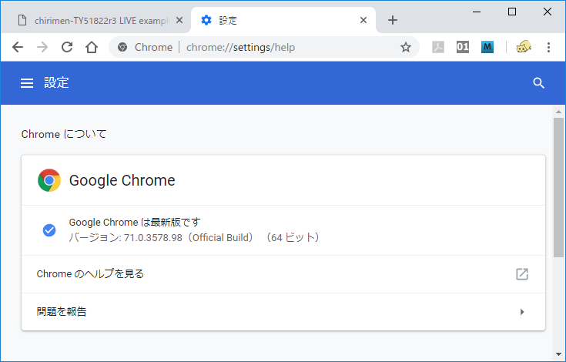Open the settings hamburger menu
Screen dimensions: 566x362
pos(27,83)
